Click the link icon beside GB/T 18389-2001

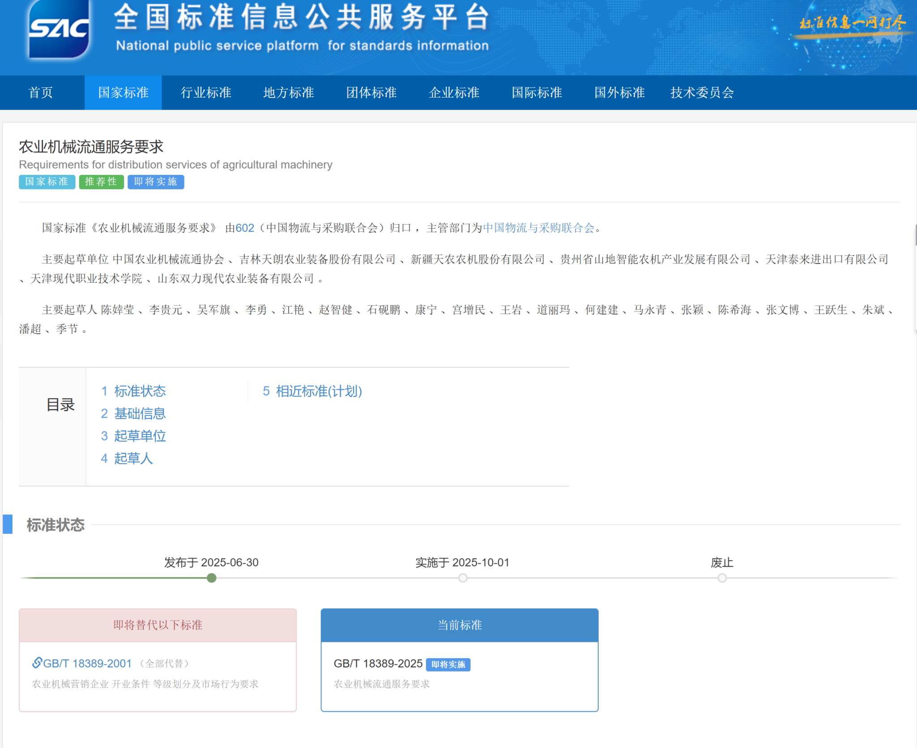[37, 663]
